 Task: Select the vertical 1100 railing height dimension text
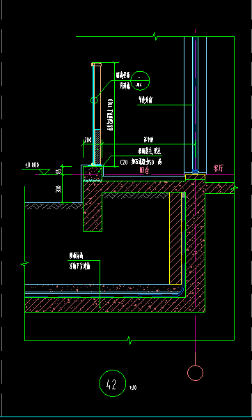coord(111,115)
